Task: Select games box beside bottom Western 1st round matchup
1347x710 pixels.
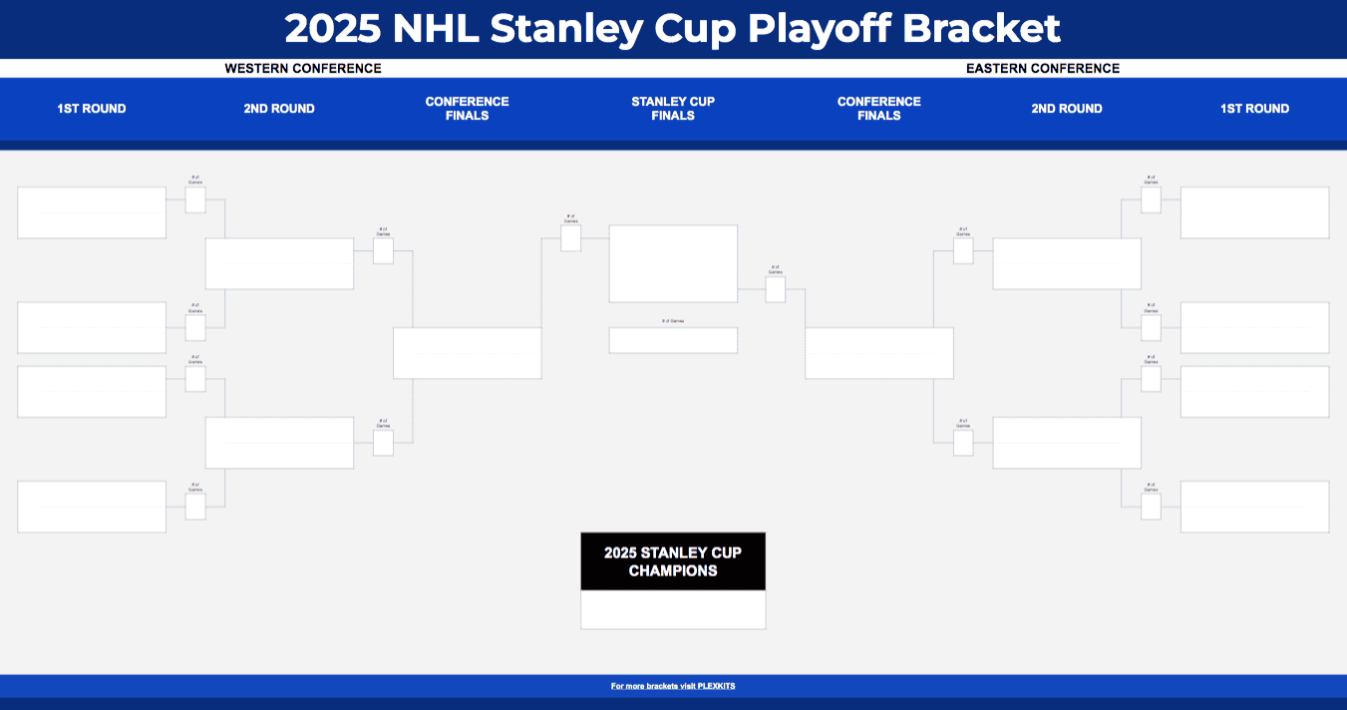Action: (x=195, y=507)
